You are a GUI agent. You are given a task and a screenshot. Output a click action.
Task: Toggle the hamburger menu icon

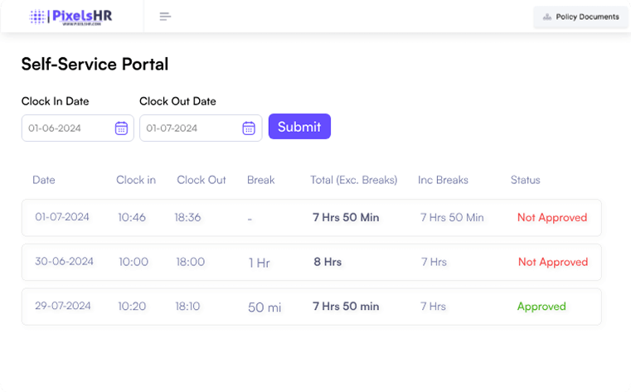[165, 17]
